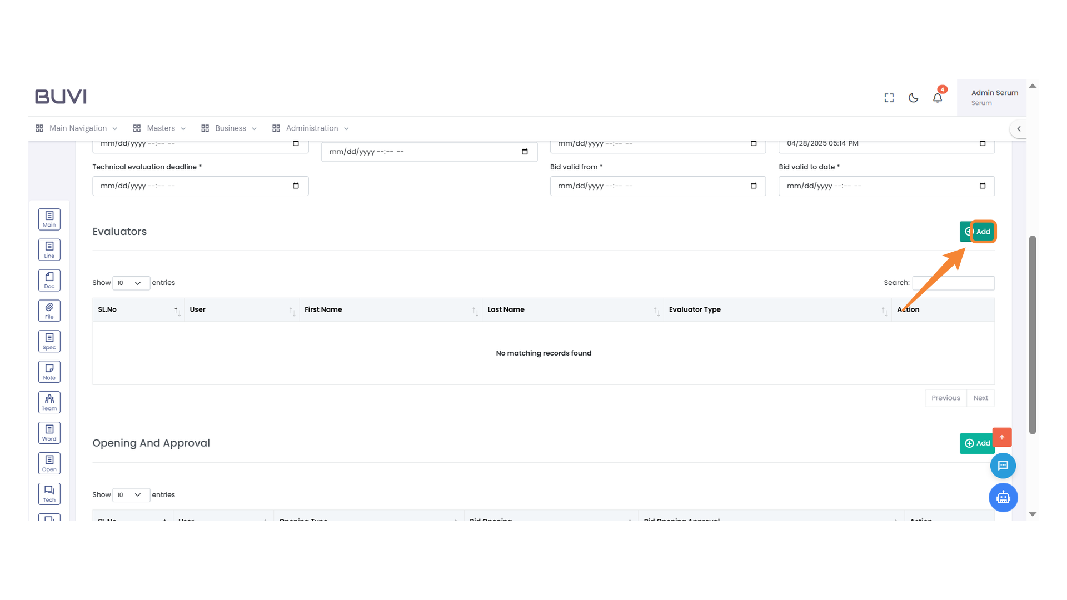
Task: Open the File attachments sidebar icon
Action: coord(49,311)
